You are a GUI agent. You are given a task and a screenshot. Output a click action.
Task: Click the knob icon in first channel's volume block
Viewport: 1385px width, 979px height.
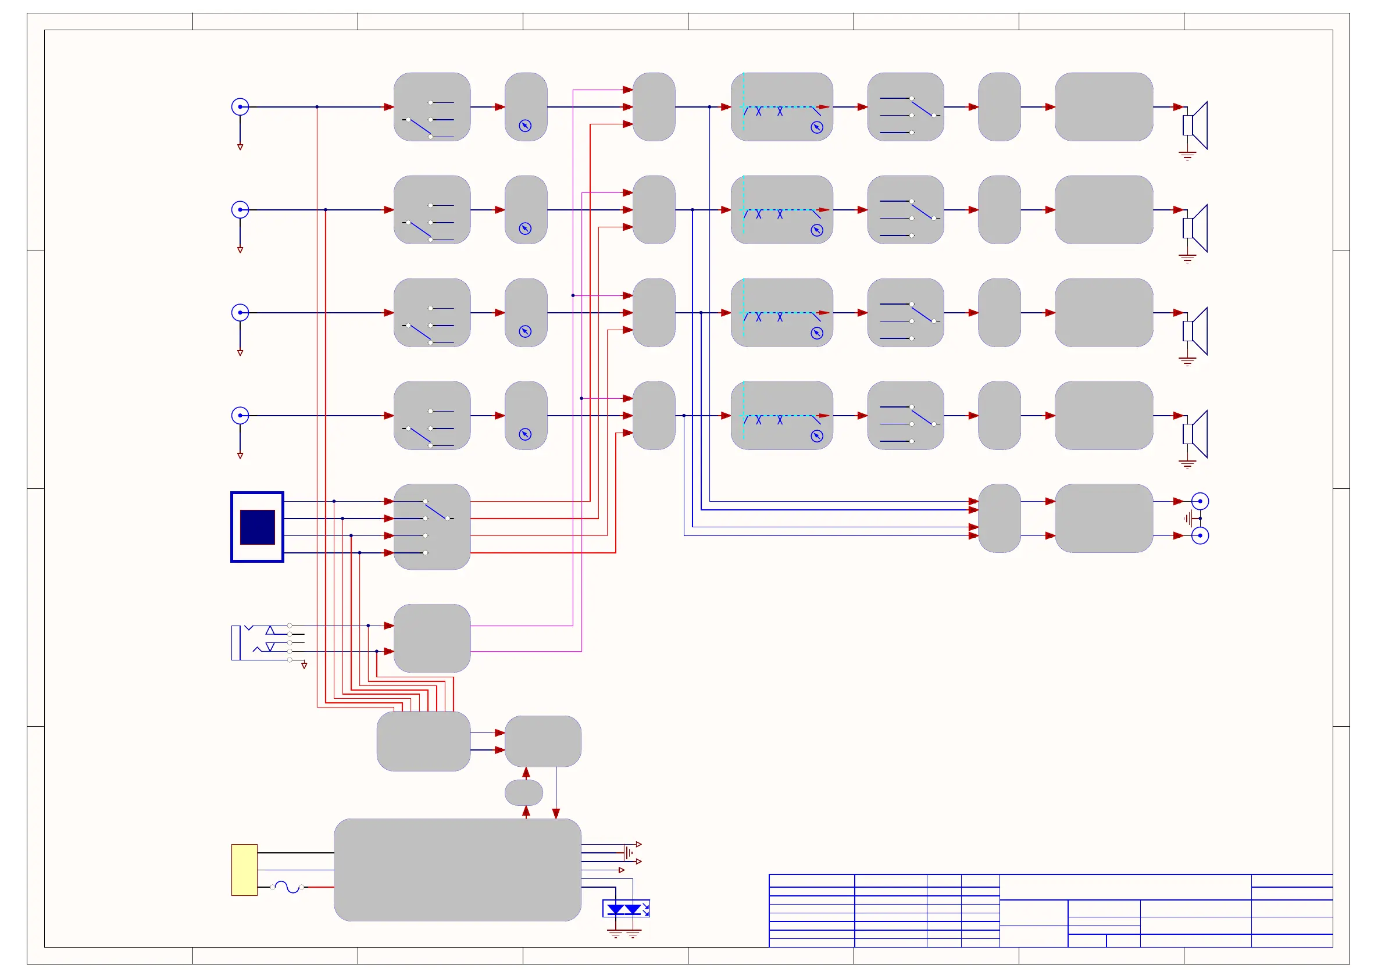526,126
